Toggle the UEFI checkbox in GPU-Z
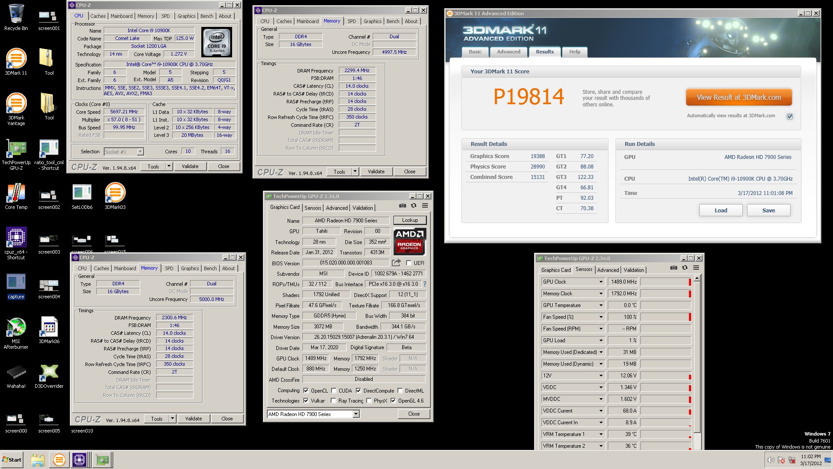The width and height of the screenshot is (833, 469). [409, 263]
